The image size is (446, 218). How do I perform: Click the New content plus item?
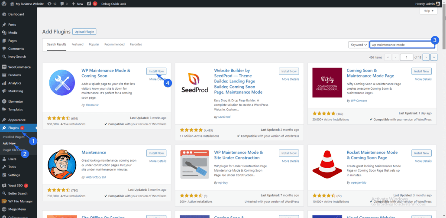(x=78, y=4)
